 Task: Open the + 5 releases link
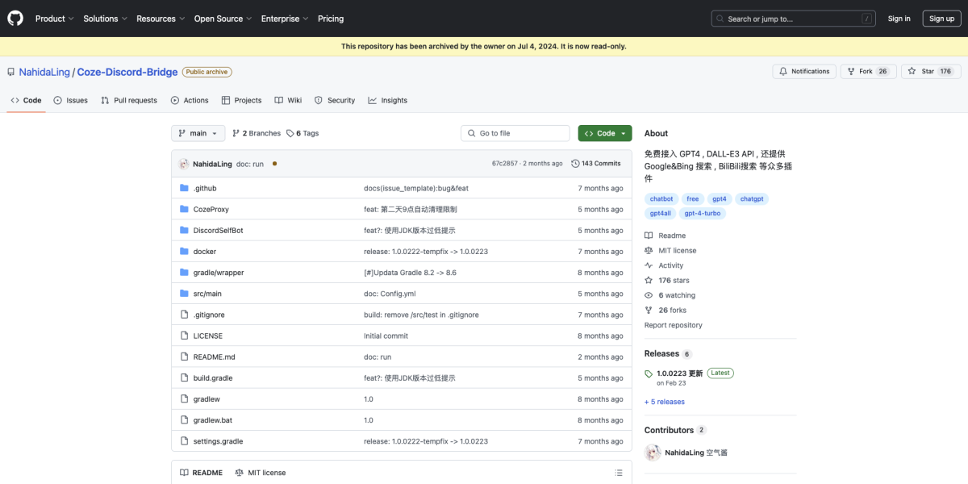point(664,401)
